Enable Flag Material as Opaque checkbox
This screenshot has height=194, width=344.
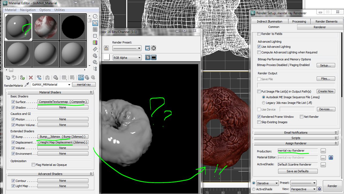coord(33,165)
